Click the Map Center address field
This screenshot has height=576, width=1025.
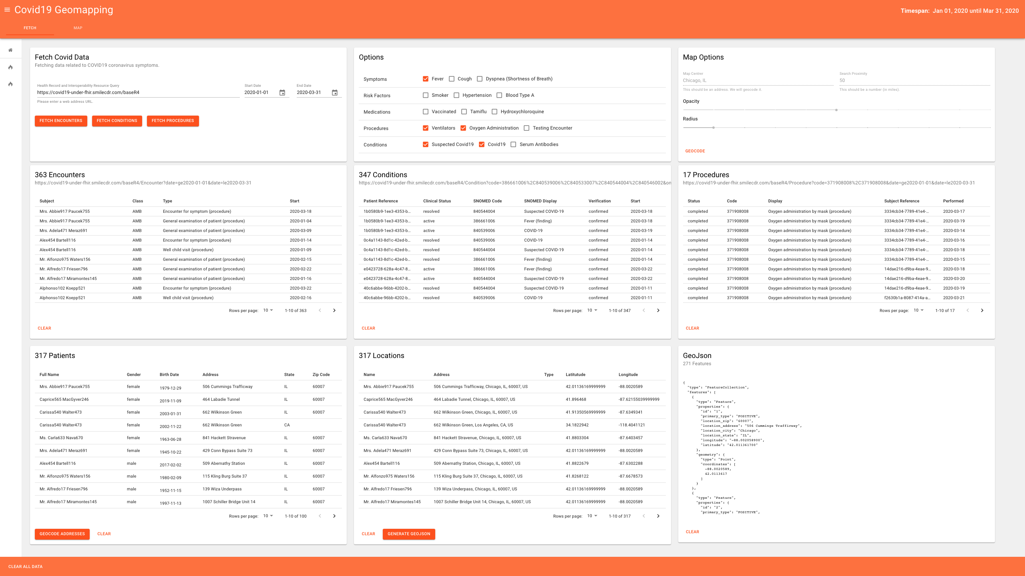click(758, 80)
